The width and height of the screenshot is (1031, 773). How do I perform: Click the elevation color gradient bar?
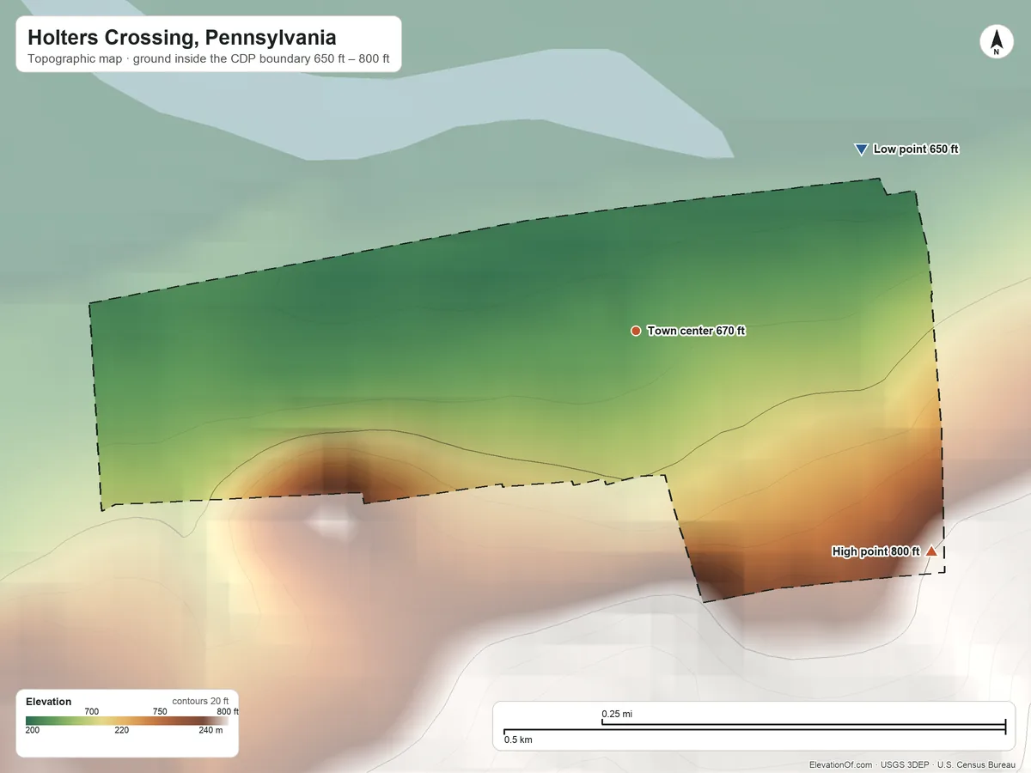pyautogui.click(x=127, y=721)
